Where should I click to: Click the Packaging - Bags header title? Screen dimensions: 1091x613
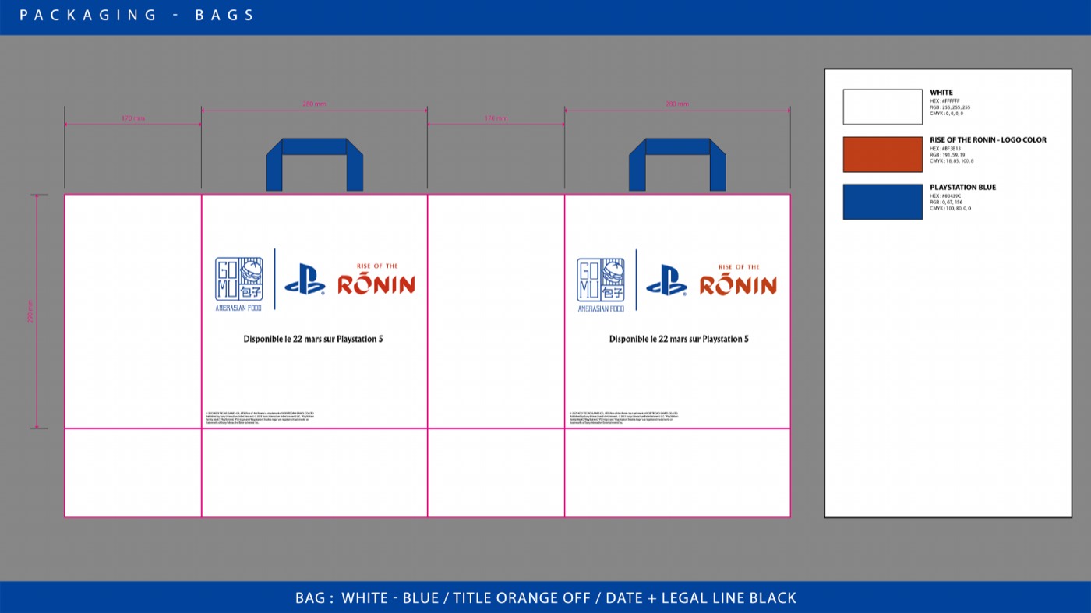(137, 16)
